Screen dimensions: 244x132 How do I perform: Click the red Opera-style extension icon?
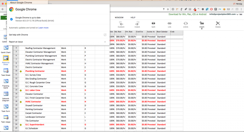point(211,9)
